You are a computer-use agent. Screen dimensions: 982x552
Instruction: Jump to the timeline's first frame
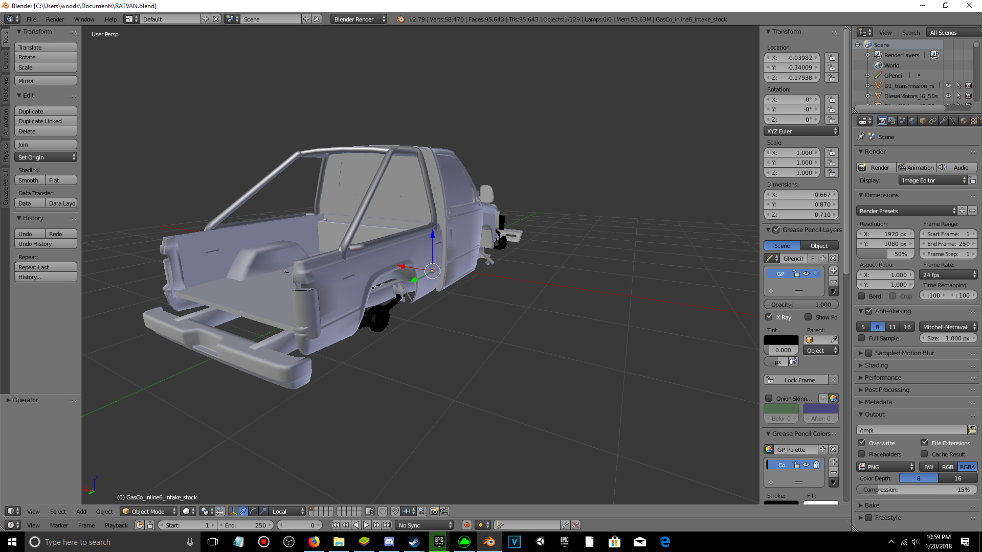pos(336,525)
